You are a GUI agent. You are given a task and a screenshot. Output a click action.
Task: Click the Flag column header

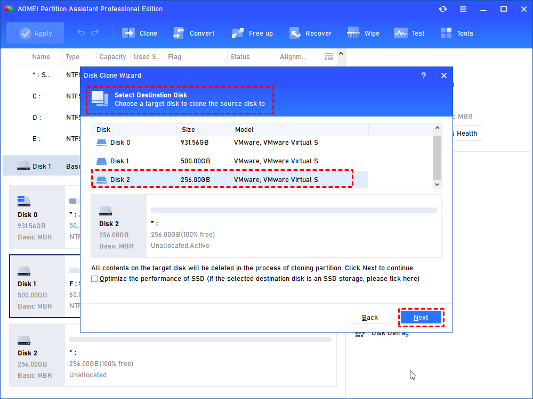[x=174, y=57]
